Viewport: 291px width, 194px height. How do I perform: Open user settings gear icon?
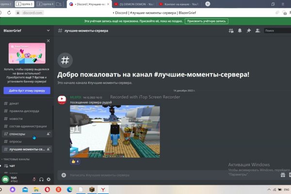[48, 179]
